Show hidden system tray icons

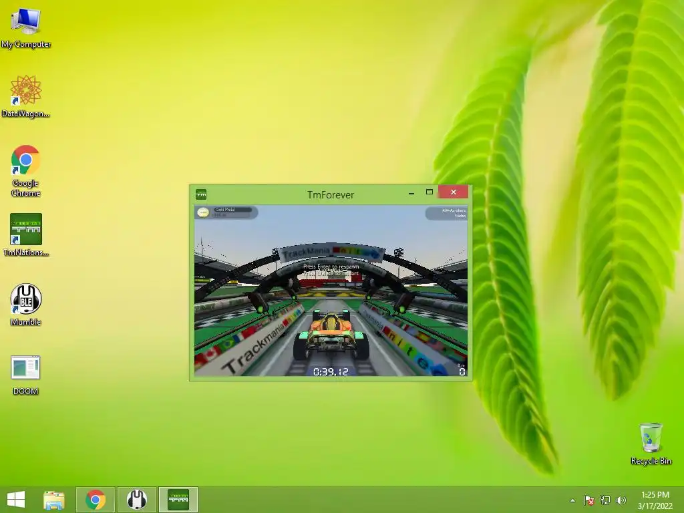pyautogui.click(x=572, y=500)
